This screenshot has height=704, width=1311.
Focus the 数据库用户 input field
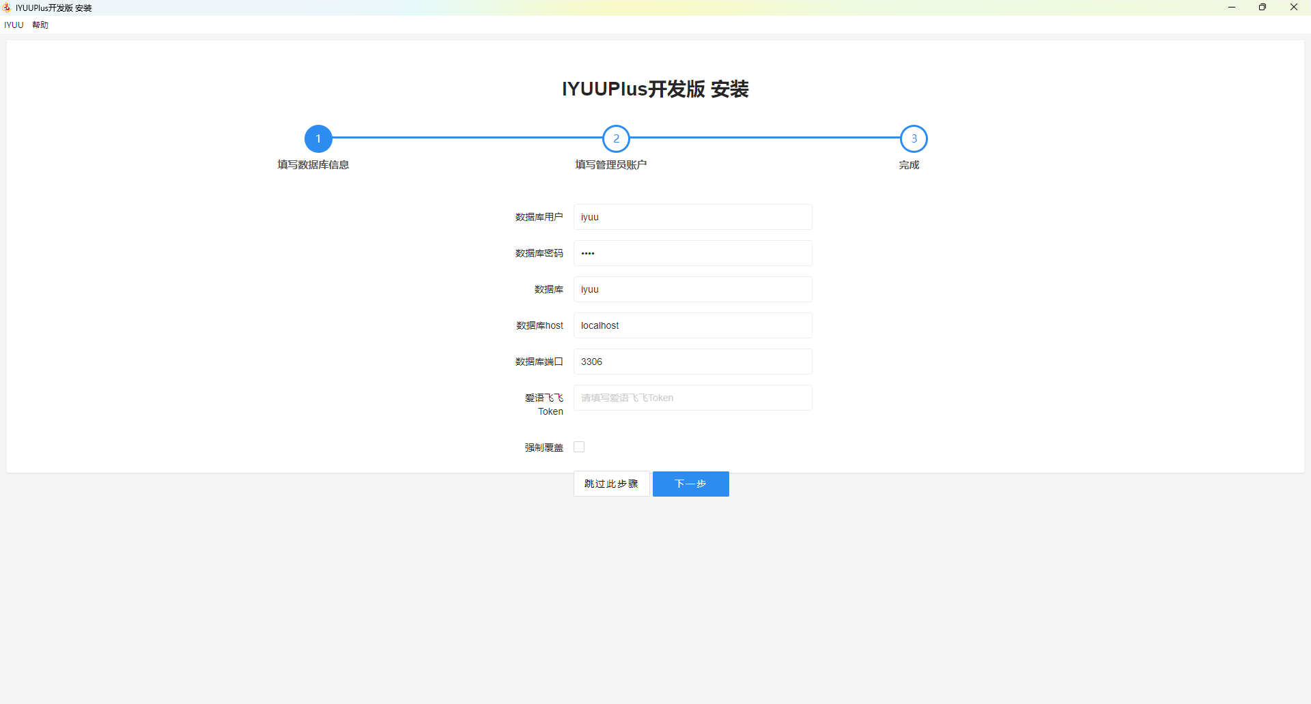tap(693, 217)
